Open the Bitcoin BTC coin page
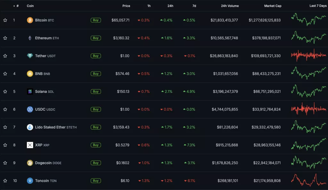The height and width of the screenshot is (190, 328). (44, 20)
